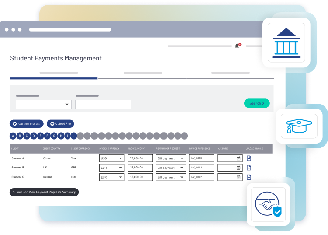Click the China country cell
Image resolution: width=328 pixels, height=235 pixels.
point(47,158)
